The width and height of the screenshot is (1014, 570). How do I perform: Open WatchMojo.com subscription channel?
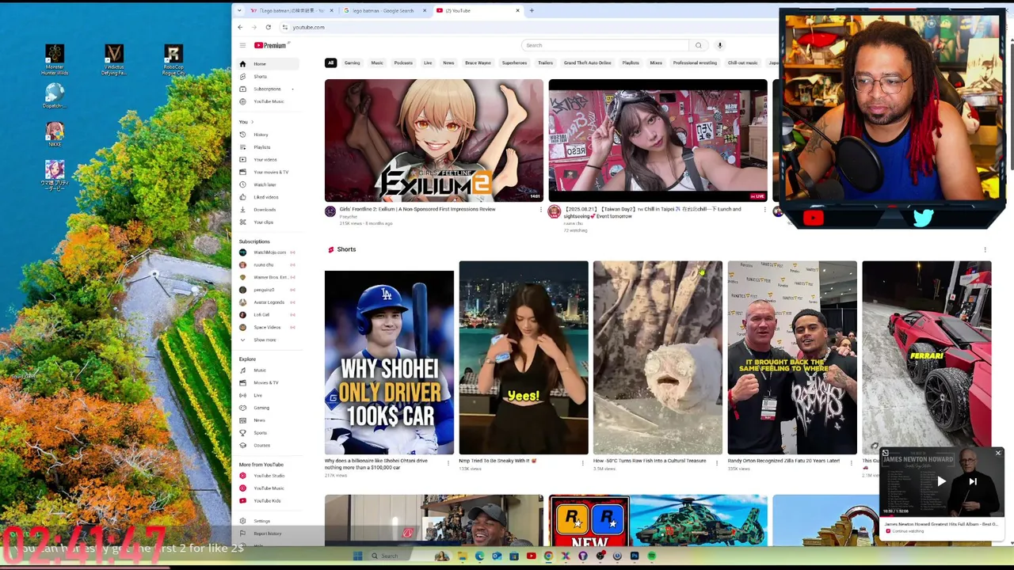point(268,253)
